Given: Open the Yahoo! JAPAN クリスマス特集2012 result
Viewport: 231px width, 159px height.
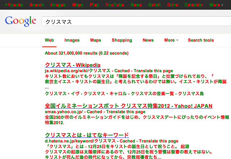Looking at the screenshot, I should pos(128,106).
